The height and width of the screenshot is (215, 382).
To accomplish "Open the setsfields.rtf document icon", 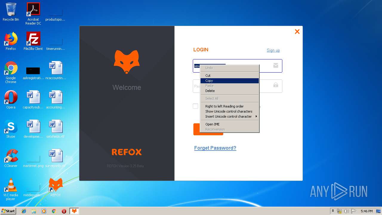I will tap(56, 129).
